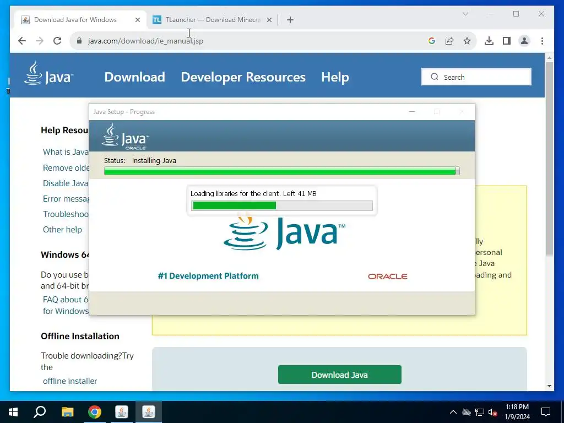Open the notification center icon
The height and width of the screenshot is (423, 564).
coord(546,412)
